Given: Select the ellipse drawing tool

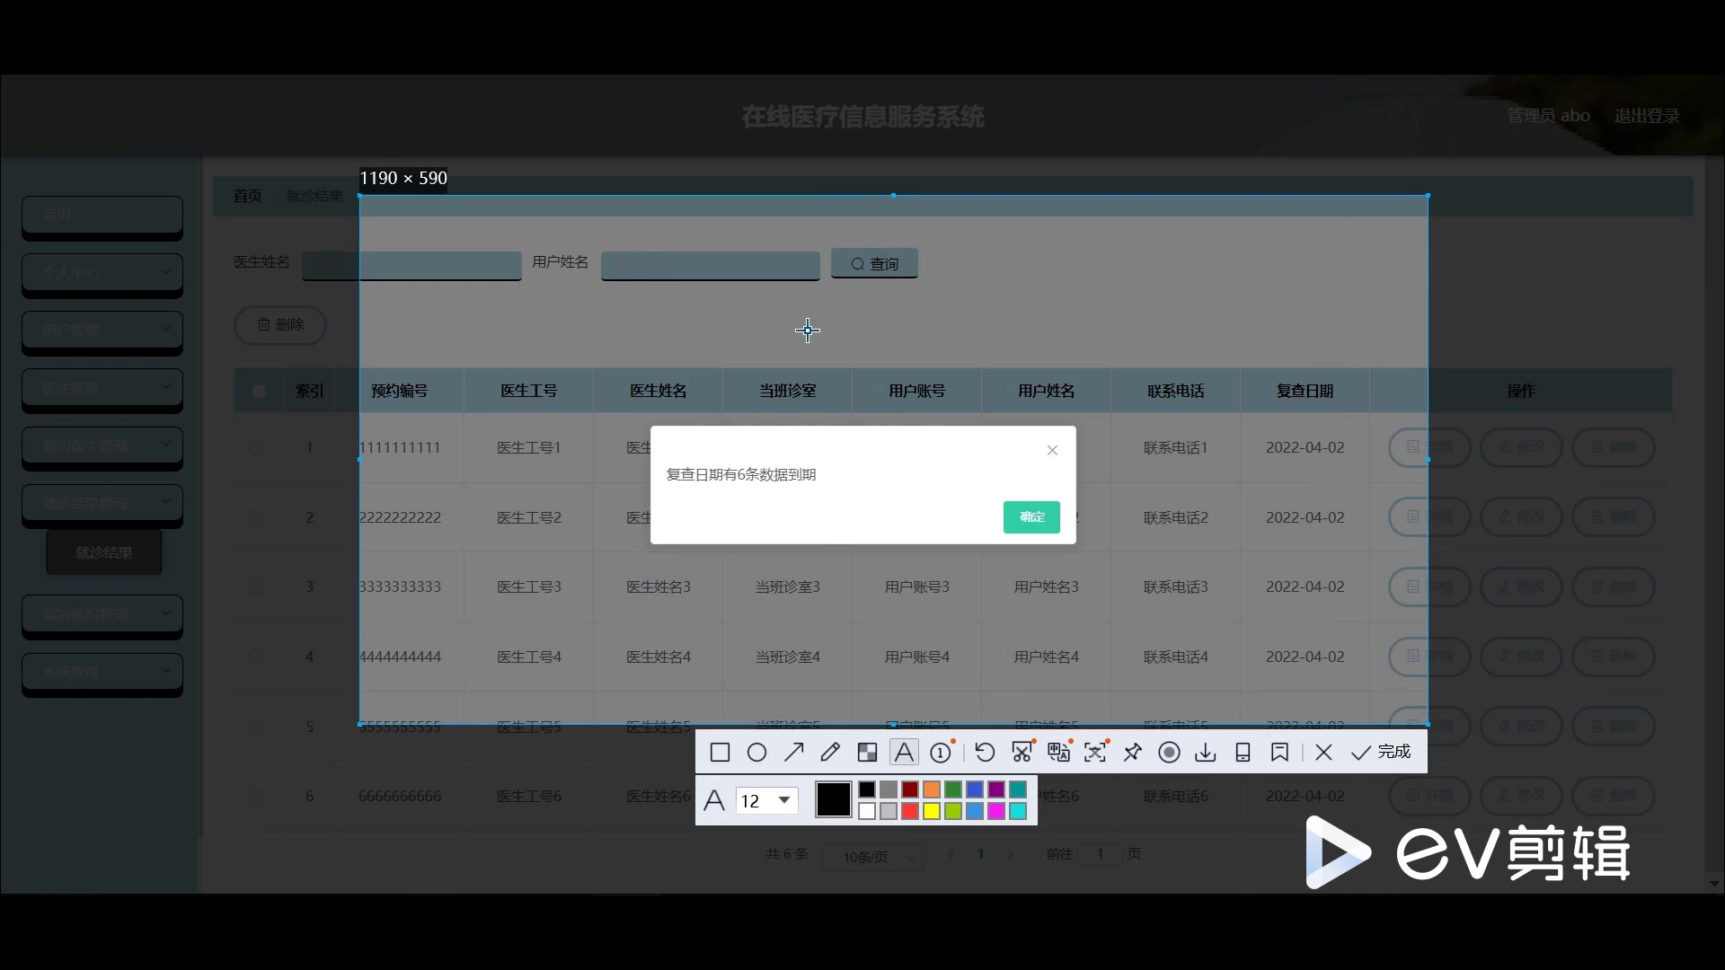Looking at the screenshot, I should 756,752.
